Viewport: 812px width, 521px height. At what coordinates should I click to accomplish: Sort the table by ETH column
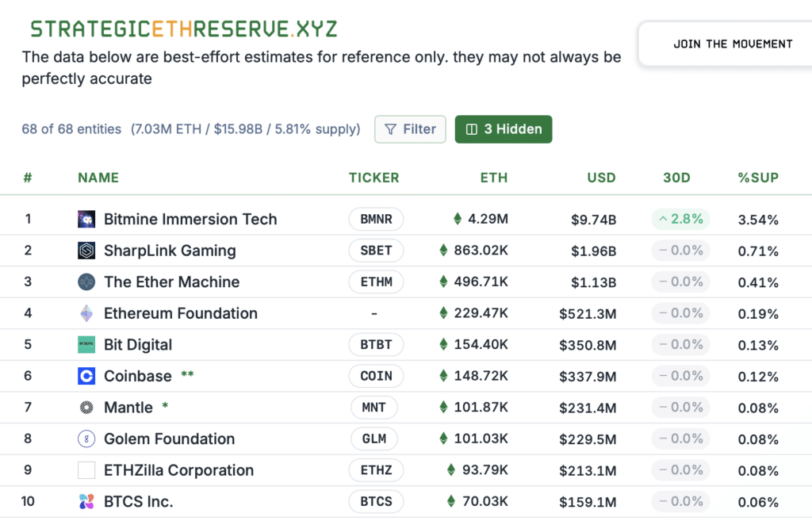tap(493, 178)
